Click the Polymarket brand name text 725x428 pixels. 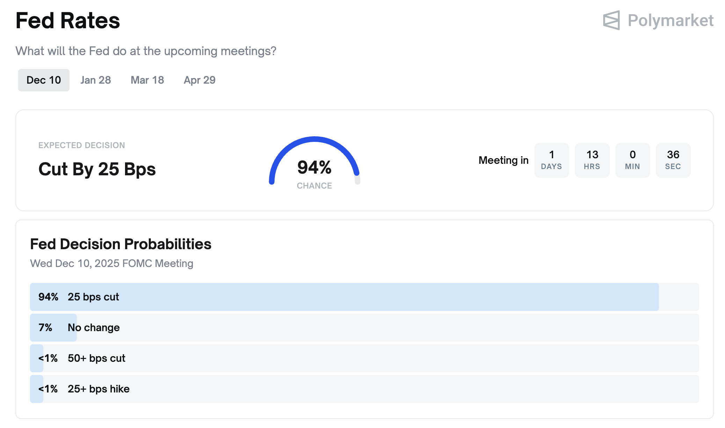[670, 20]
